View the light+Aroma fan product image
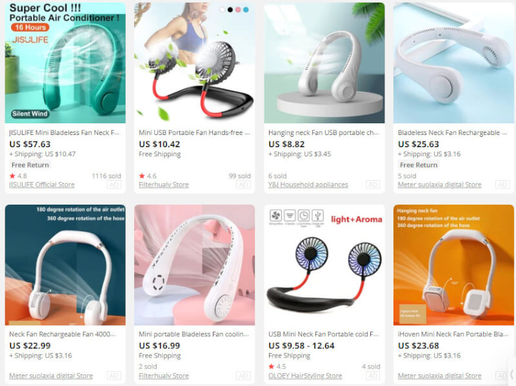The height and width of the screenshot is (386, 516). [x=324, y=265]
